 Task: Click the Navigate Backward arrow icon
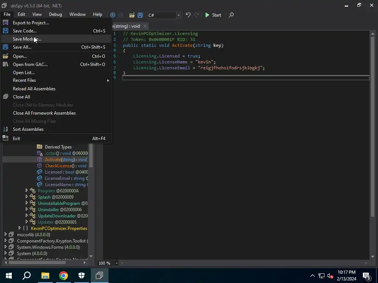(113, 15)
